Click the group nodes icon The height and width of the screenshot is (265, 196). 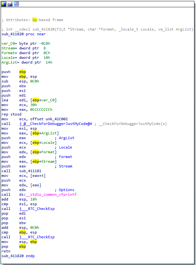[x=16, y=4]
